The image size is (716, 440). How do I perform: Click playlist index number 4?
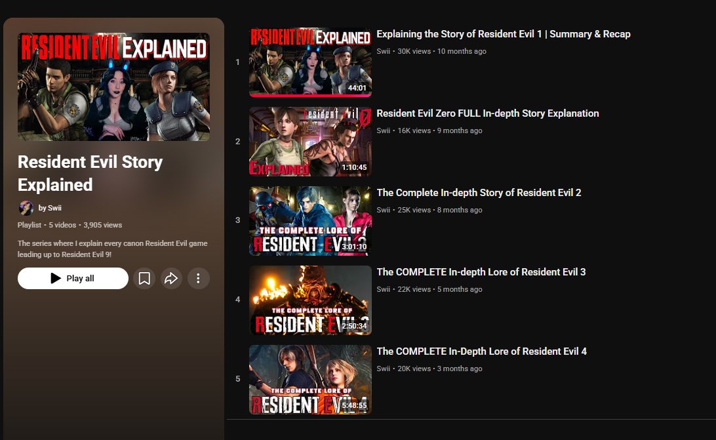pyautogui.click(x=237, y=300)
